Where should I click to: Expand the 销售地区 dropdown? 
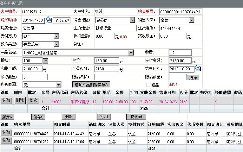132,20
